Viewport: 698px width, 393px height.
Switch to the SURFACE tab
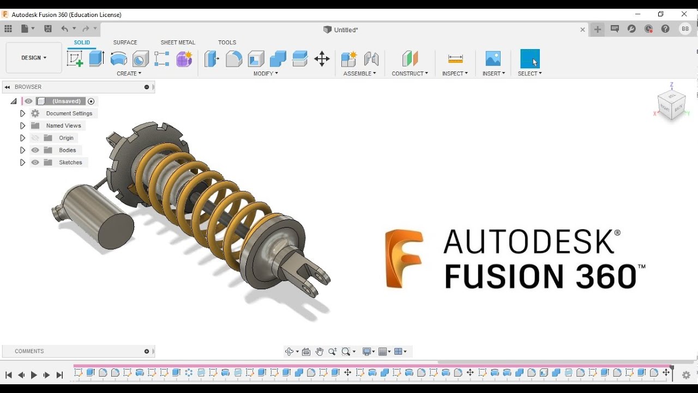click(125, 43)
